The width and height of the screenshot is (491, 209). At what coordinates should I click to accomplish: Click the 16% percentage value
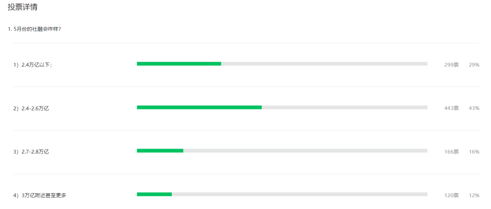pyautogui.click(x=474, y=152)
